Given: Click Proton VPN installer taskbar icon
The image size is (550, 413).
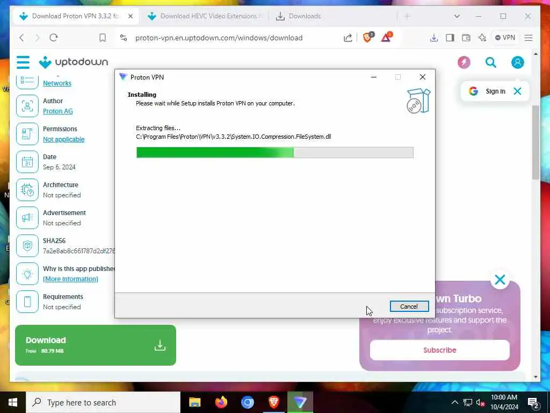Looking at the screenshot, I should [300, 402].
